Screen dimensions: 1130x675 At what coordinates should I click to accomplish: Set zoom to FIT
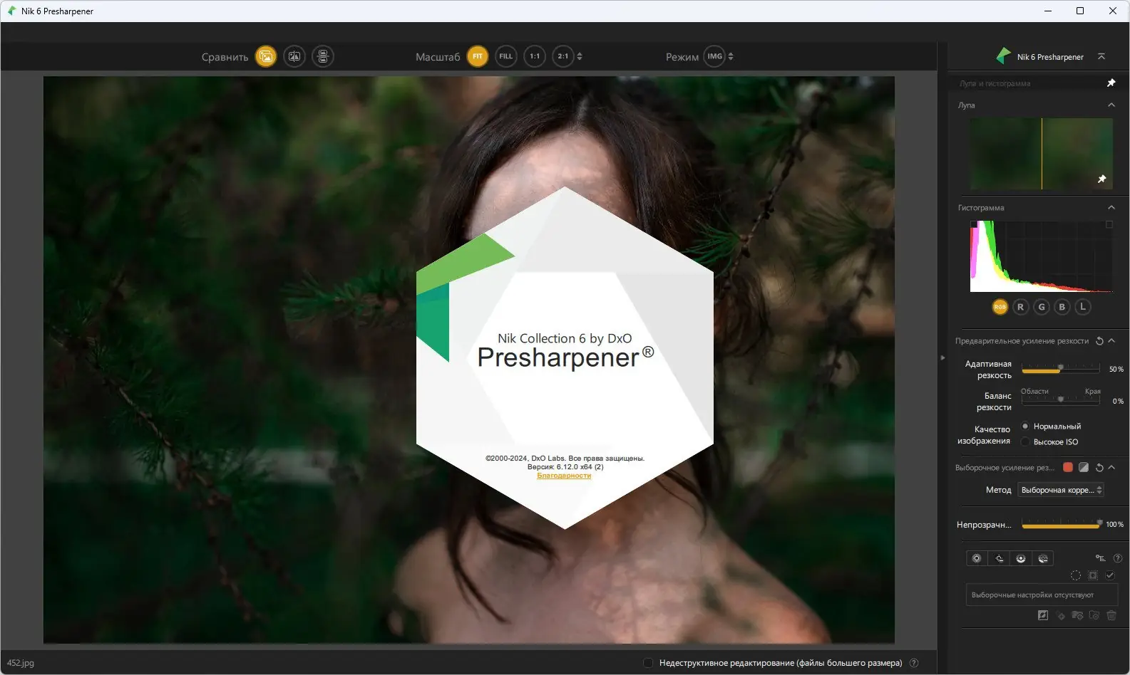pyautogui.click(x=478, y=56)
